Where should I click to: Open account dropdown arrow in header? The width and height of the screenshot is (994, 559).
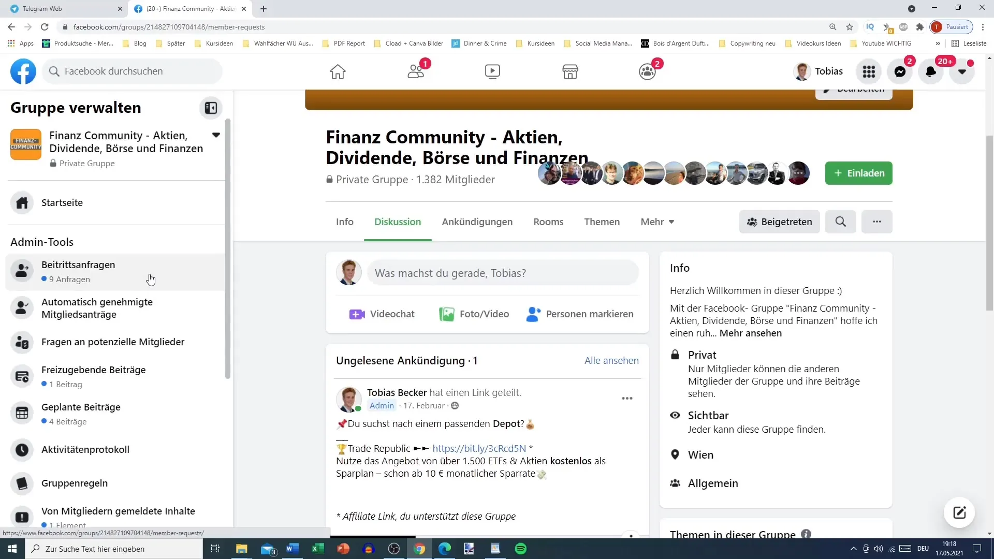click(x=962, y=71)
